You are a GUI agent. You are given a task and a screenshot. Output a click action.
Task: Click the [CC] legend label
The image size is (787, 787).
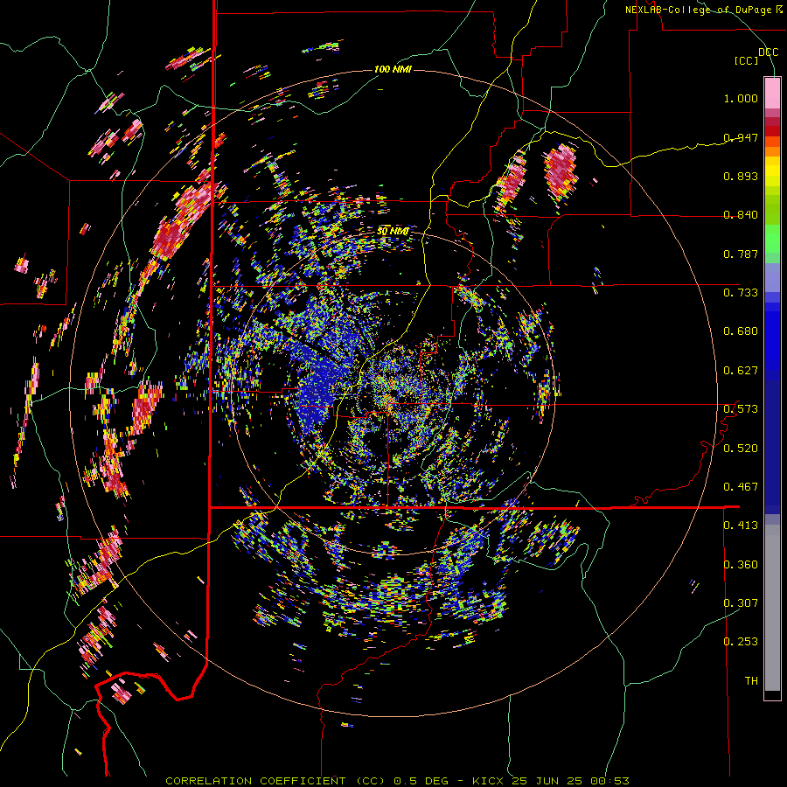[x=747, y=60]
